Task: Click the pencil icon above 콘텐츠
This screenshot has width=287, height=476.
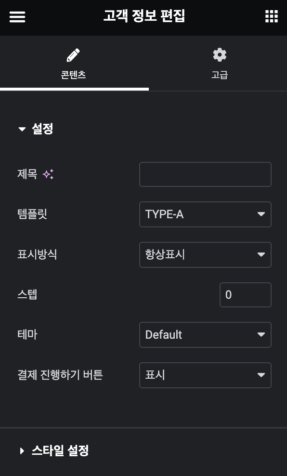Action: coord(73,55)
